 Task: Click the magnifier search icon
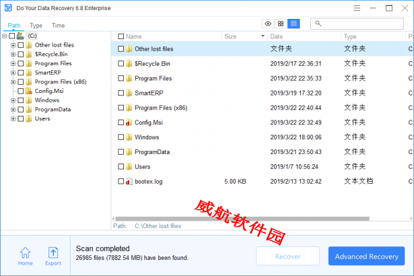tap(318, 24)
